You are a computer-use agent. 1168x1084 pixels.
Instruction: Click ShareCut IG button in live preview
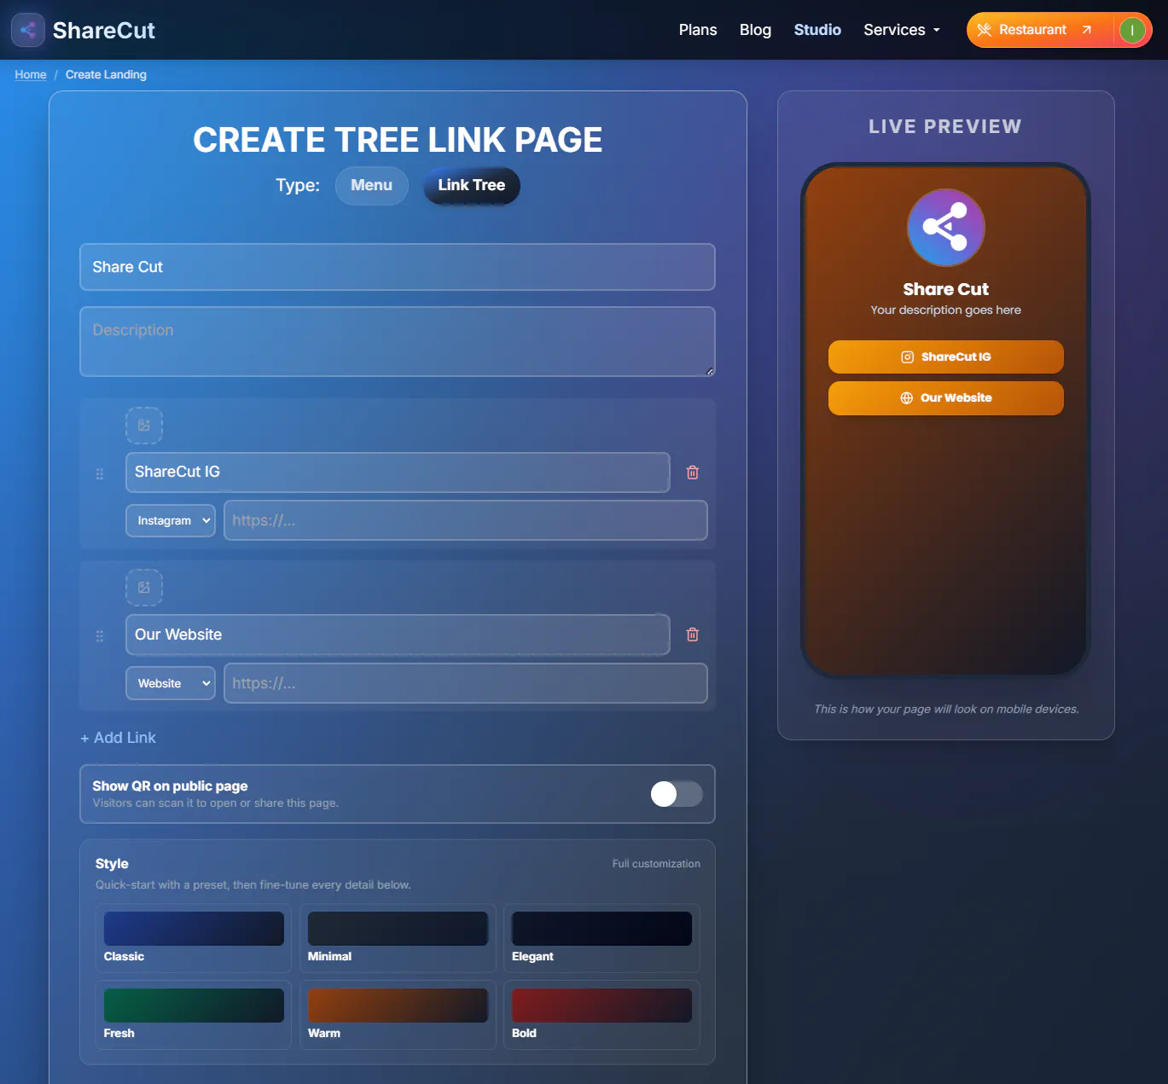pos(946,357)
